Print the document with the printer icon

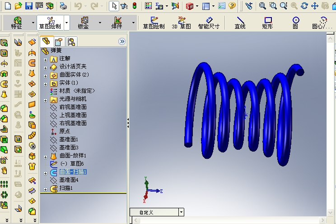pos(63,6)
